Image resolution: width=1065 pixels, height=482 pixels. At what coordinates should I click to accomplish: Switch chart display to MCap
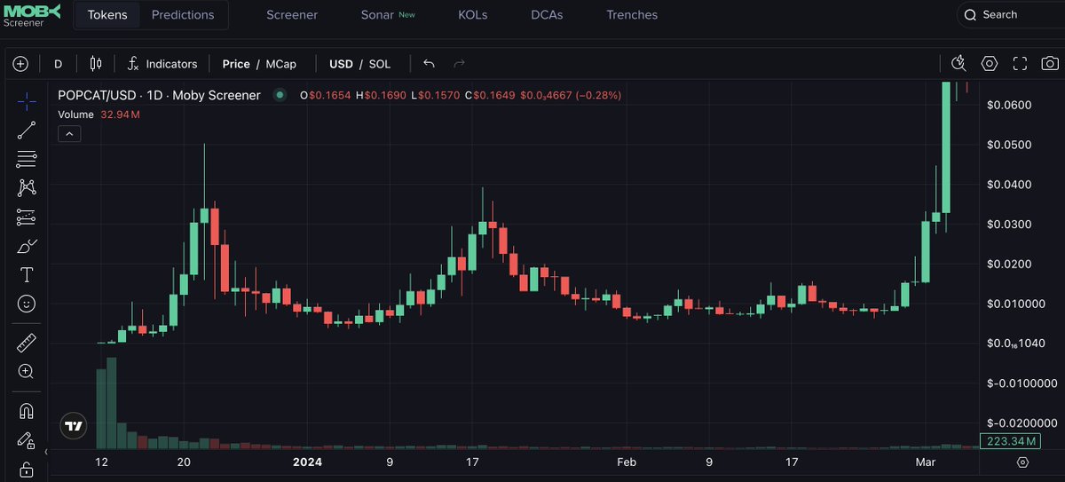click(281, 64)
